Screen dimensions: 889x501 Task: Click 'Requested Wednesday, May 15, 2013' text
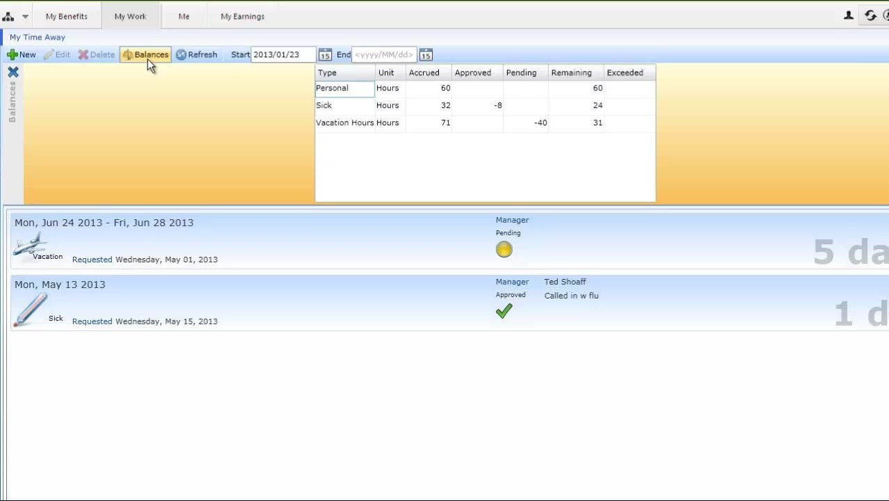(x=145, y=321)
